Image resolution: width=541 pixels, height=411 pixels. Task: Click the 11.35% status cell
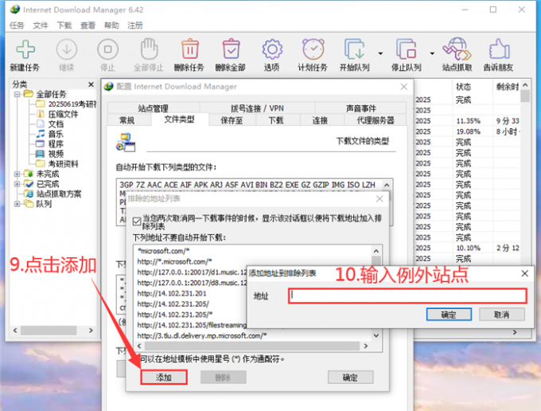coord(468,121)
